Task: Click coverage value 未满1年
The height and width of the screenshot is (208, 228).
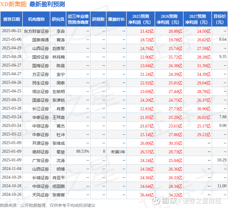Action: 118,152
